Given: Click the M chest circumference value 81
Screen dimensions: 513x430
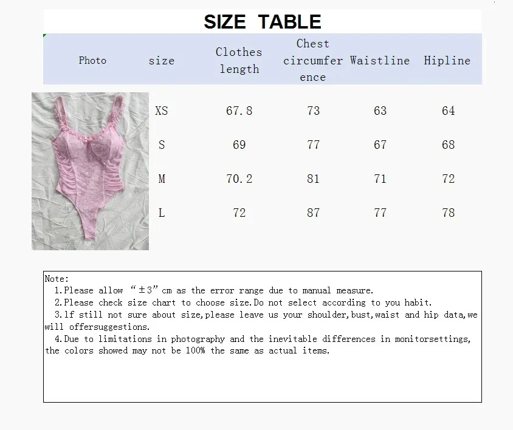Looking at the screenshot, I should coord(313,179).
